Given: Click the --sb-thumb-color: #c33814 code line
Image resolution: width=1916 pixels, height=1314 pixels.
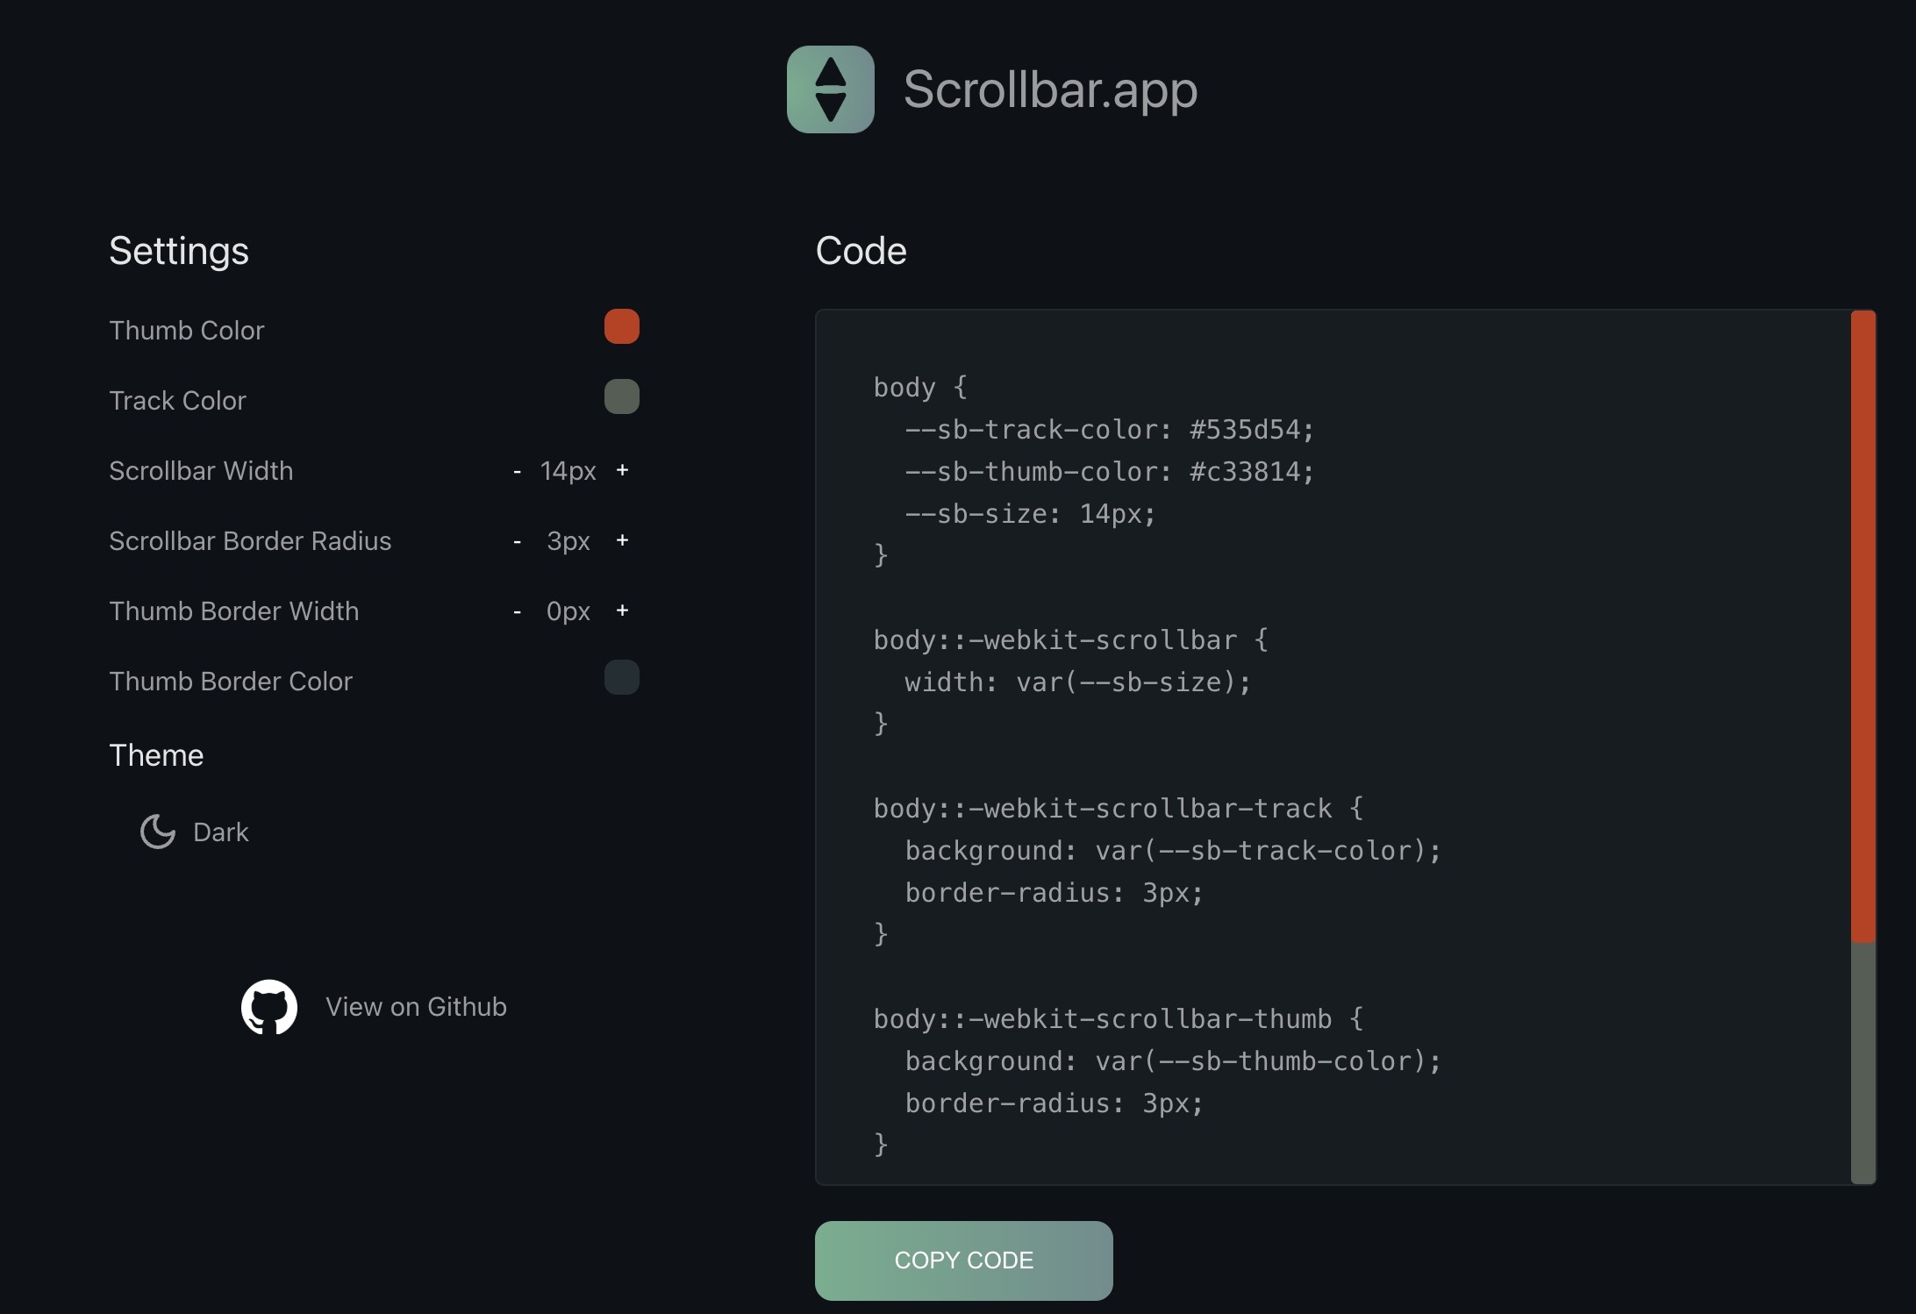Looking at the screenshot, I should [x=1110, y=472].
